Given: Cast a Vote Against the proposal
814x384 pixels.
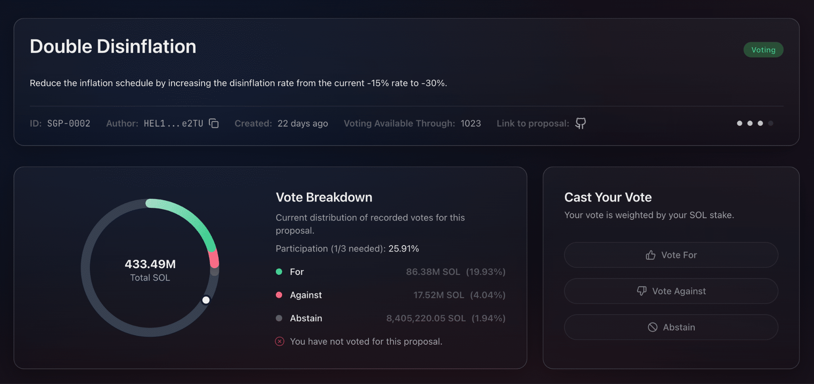Looking at the screenshot, I should point(671,291).
